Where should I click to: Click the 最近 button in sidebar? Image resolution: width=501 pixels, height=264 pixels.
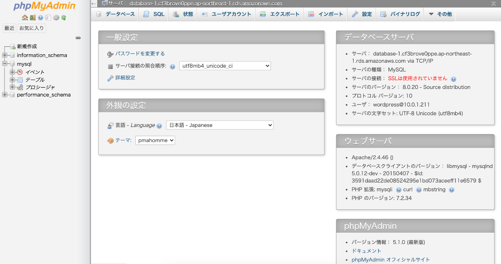point(9,28)
